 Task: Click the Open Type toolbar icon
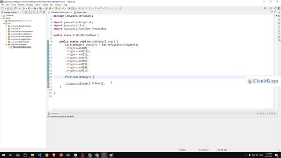pos(56,8)
